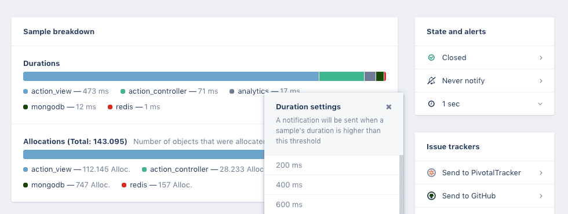Click the gray analytics segment in Durations bar
The height and width of the screenshot is (214, 568).
(x=370, y=76)
